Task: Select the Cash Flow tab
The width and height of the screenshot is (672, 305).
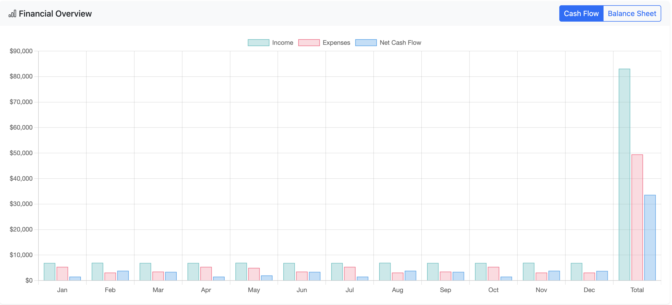Action: 581,14
